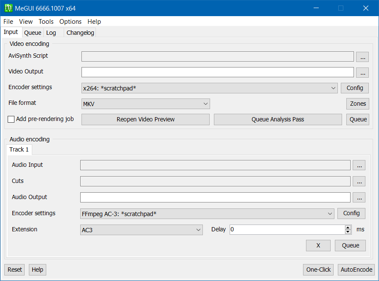Open the One-Click encoder
This screenshot has width=379, height=281.
point(318,270)
